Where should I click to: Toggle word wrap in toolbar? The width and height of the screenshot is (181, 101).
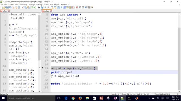click(59, 8)
